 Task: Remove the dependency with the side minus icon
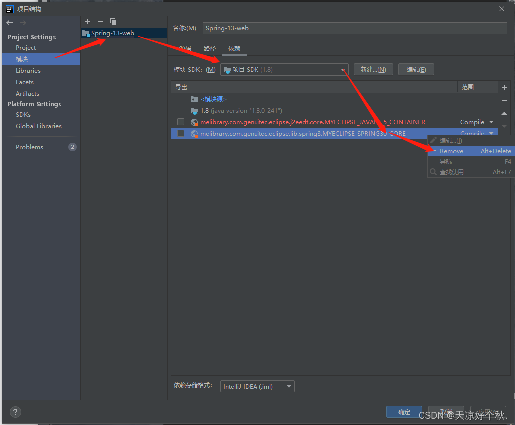(x=504, y=100)
